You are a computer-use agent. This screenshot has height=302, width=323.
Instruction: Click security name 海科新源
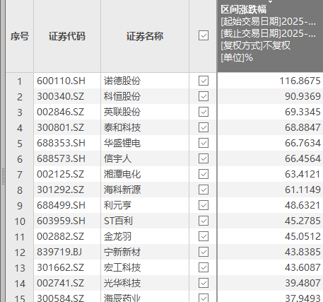(x=122, y=190)
